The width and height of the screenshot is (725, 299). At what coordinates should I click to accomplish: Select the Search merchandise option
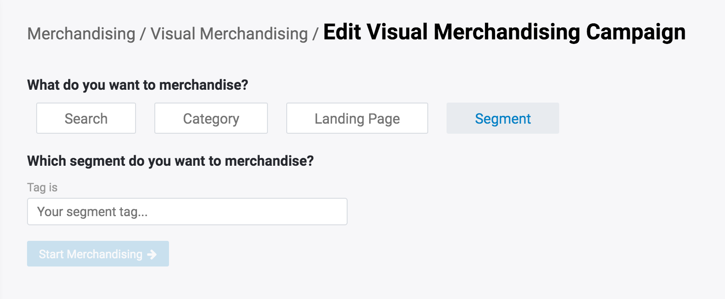[86, 119]
